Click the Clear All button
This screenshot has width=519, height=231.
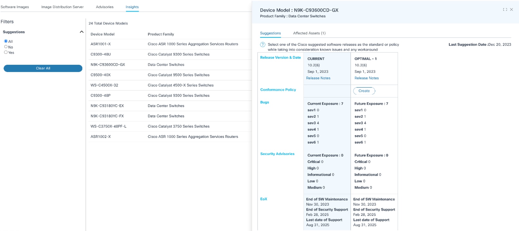pos(43,68)
